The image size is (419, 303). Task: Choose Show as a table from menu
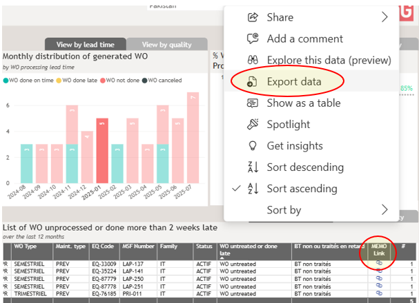pyautogui.click(x=304, y=103)
